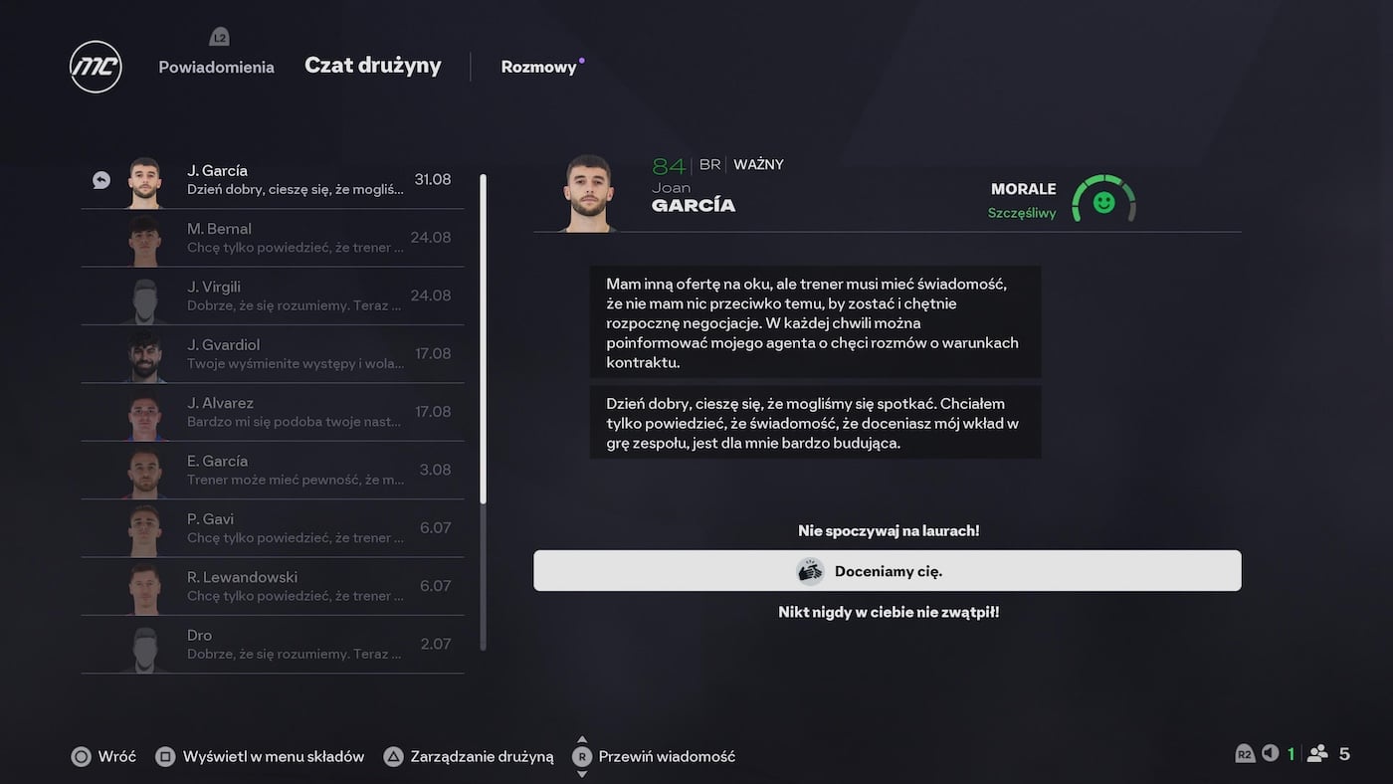
Task: Click the chat list vertical scrollbar
Action: pyautogui.click(x=484, y=338)
